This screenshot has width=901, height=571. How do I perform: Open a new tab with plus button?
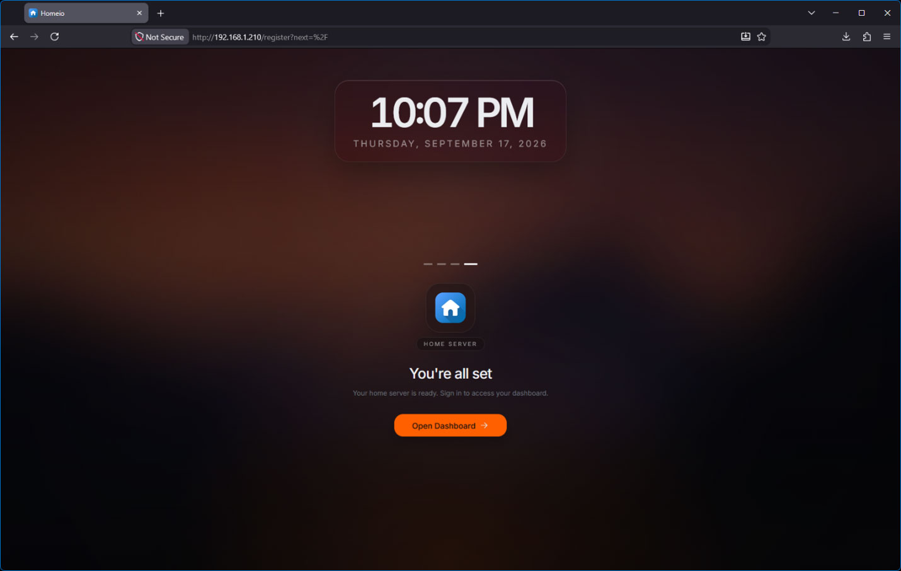pyautogui.click(x=161, y=13)
